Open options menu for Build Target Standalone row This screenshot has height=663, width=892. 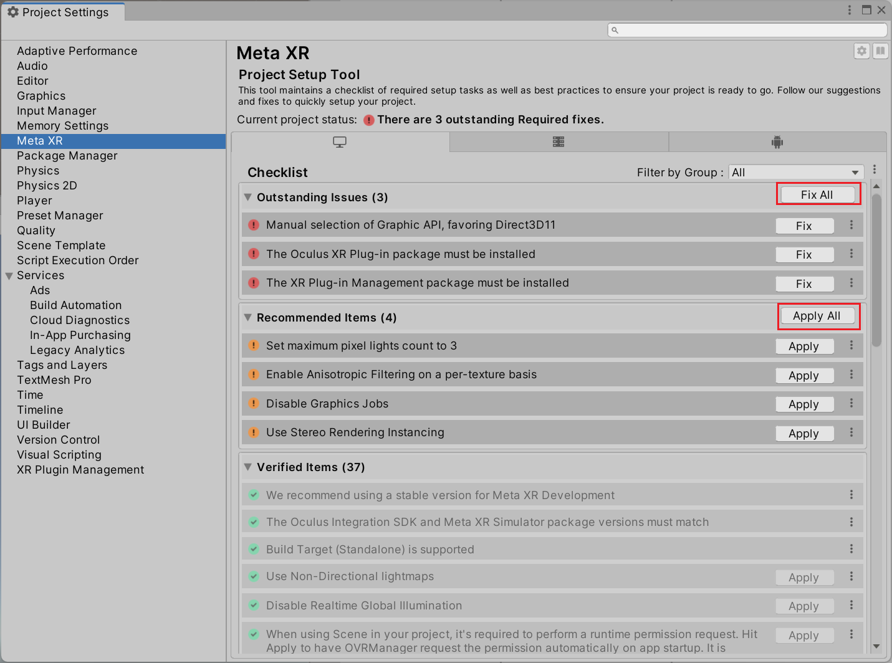[851, 548]
